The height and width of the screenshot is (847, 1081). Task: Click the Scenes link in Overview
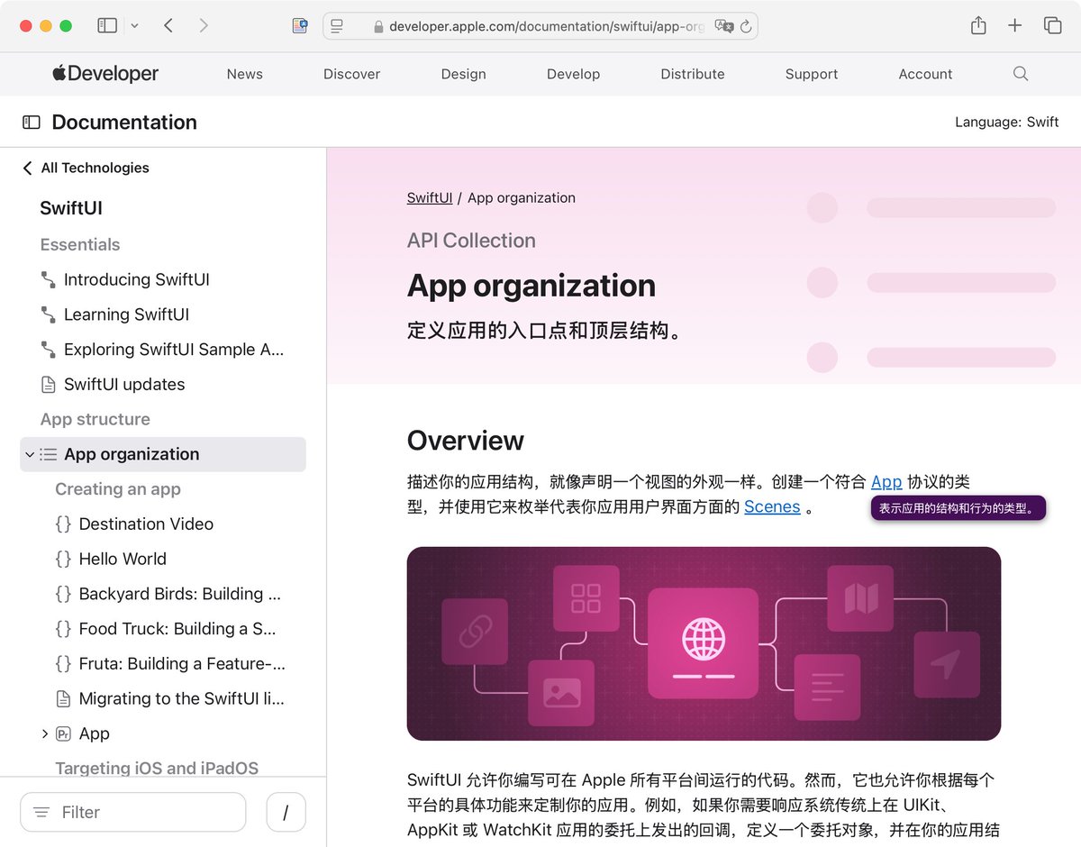click(772, 506)
